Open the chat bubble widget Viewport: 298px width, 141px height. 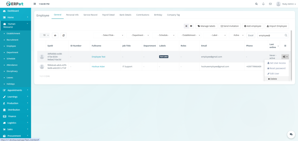[x=291, y=134]
